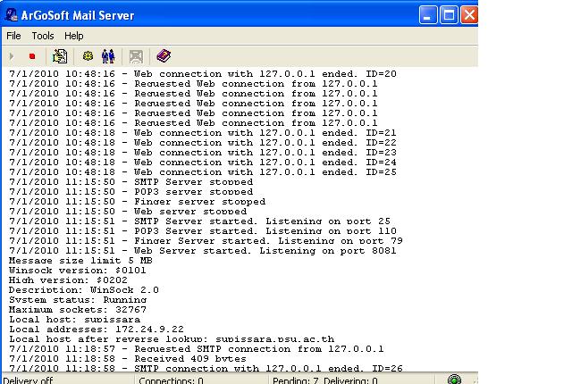The image size is (572, 384).
Task: Select log line ending 'ID=25'
Action: (x=203, y=172)
